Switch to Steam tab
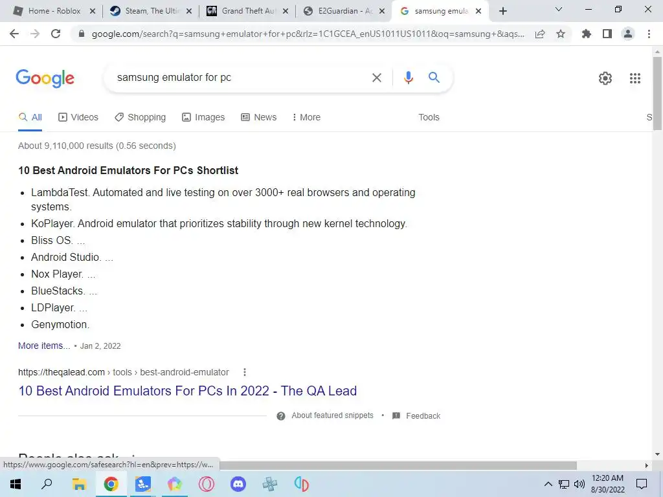This screenshot has height=497, width=663. (x=151, y=11)
